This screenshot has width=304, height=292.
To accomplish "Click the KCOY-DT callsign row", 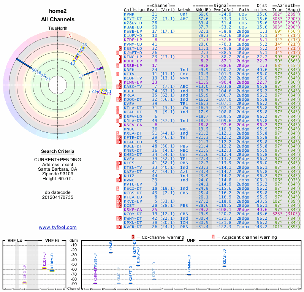I will tap(212, 214).
